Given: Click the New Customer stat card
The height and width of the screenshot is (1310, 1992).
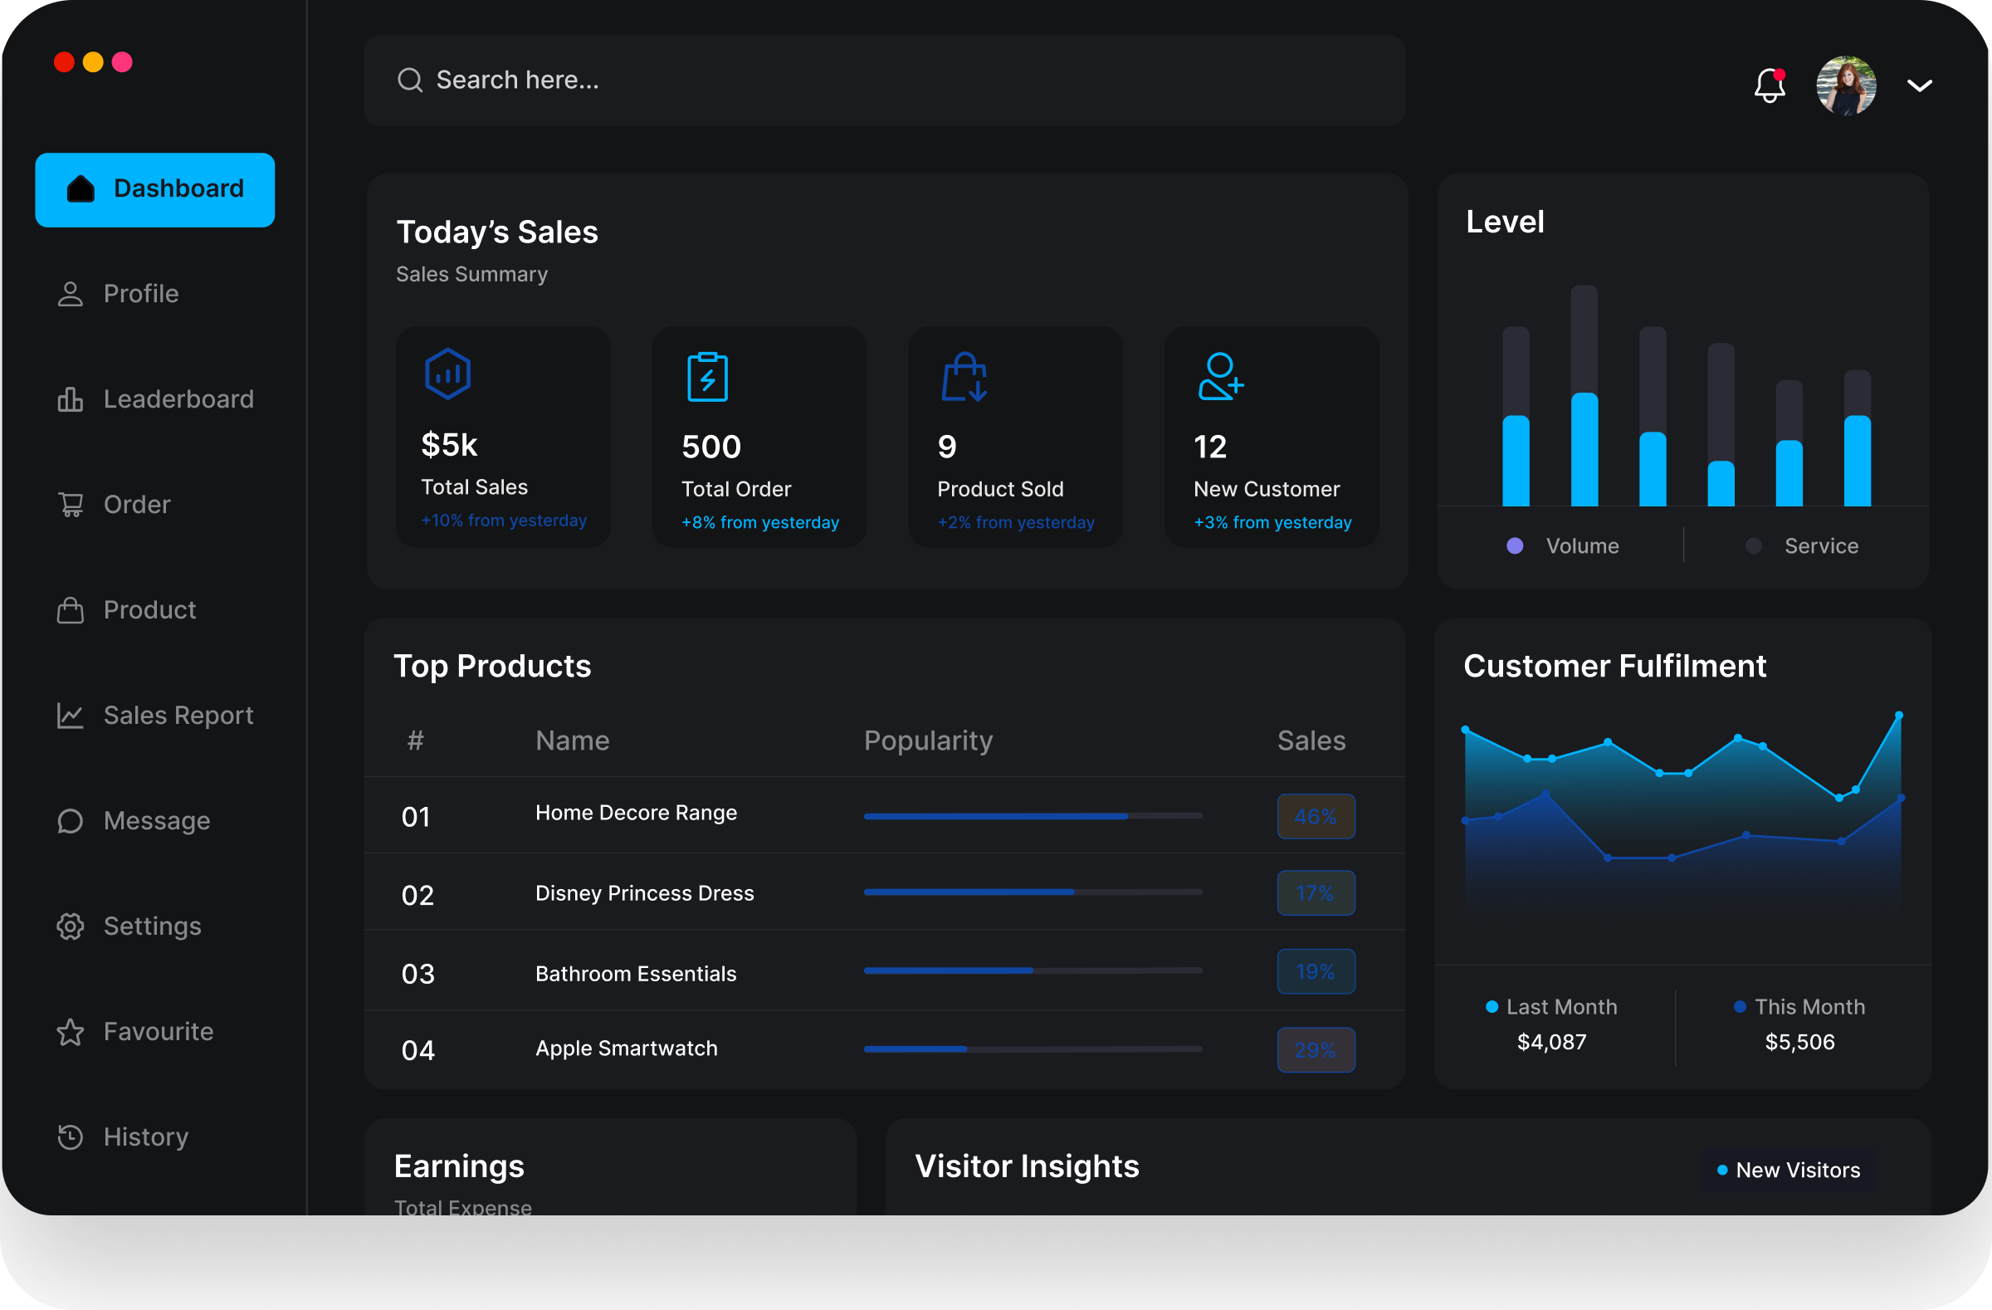Looking at the screenshot, I should click(1272, 437).
